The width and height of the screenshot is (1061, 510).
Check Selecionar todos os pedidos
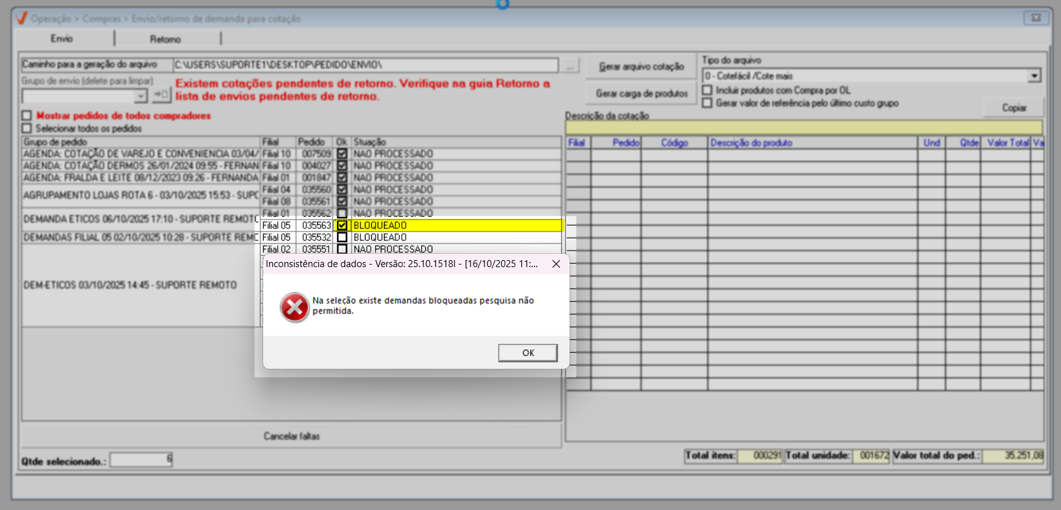coord(27,128)
